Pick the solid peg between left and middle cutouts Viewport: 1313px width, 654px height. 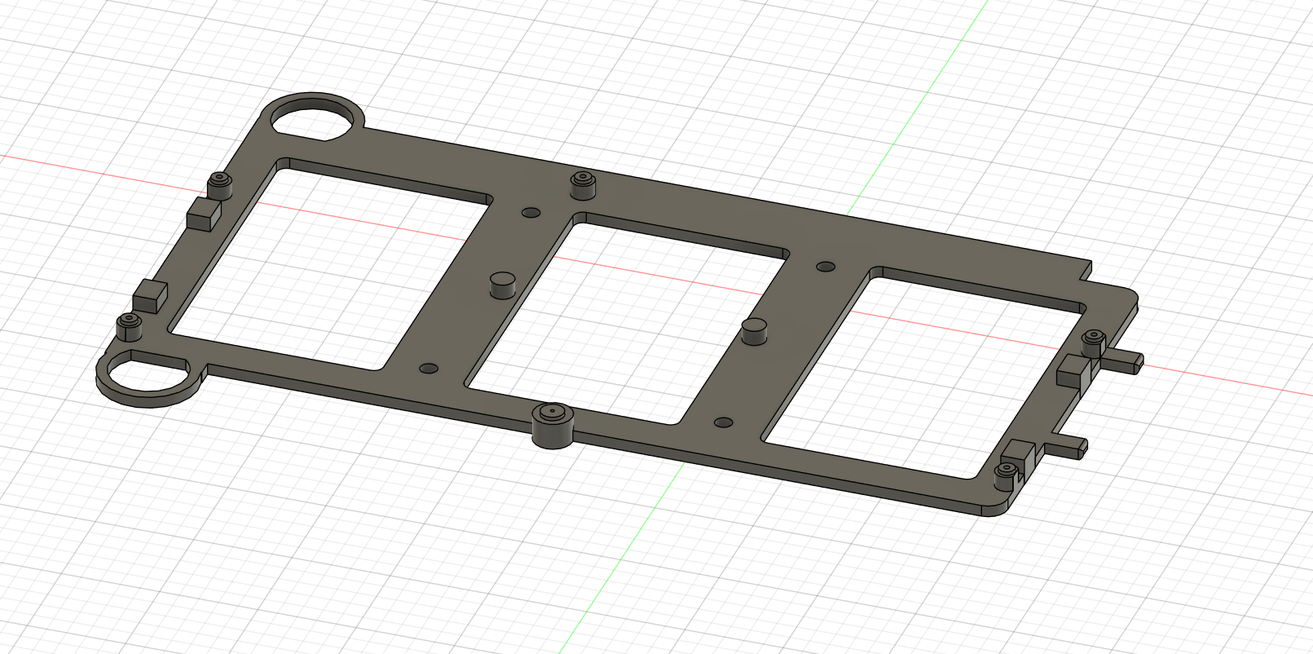click(504, 286)
